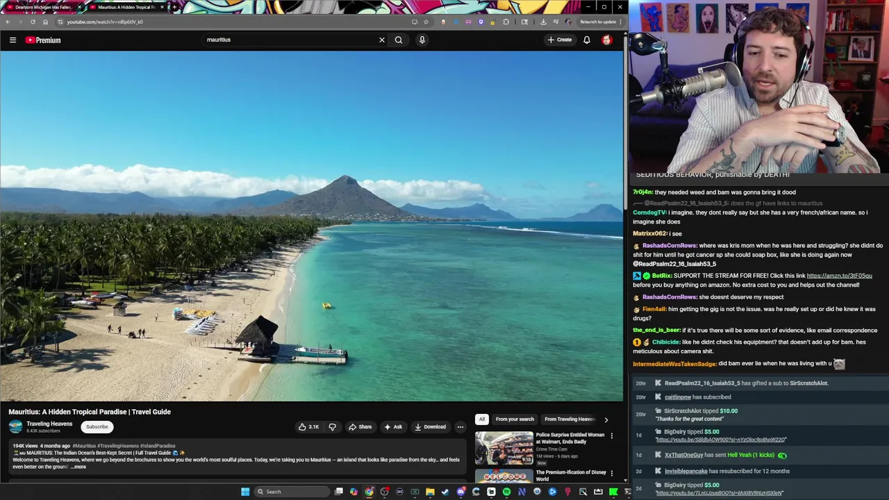This screenshot has width=889, height=500.
Task: Open BigDairy's first youtu.be link
Action: 720,440
